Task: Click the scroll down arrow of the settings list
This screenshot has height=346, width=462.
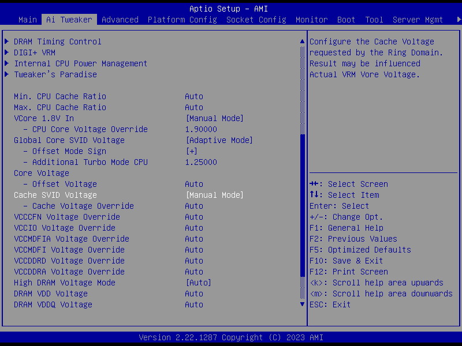Action: pos(302,304)
